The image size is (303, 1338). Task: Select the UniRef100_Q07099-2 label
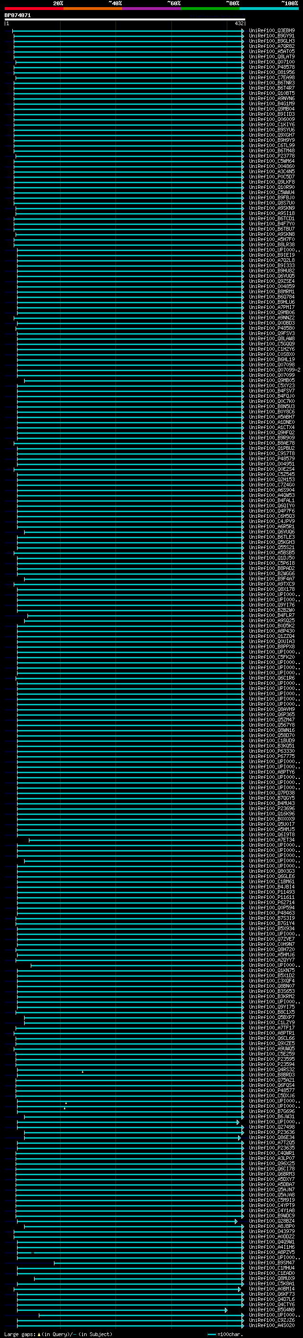(275, 370)
